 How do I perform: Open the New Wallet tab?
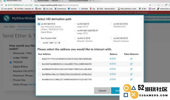click(10, 27)
